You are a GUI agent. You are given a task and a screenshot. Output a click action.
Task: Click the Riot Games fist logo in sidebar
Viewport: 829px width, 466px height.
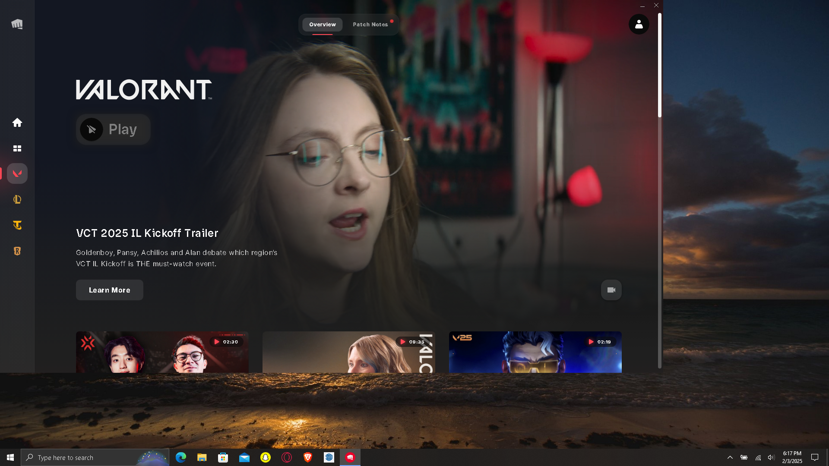[x=17, y=24]
